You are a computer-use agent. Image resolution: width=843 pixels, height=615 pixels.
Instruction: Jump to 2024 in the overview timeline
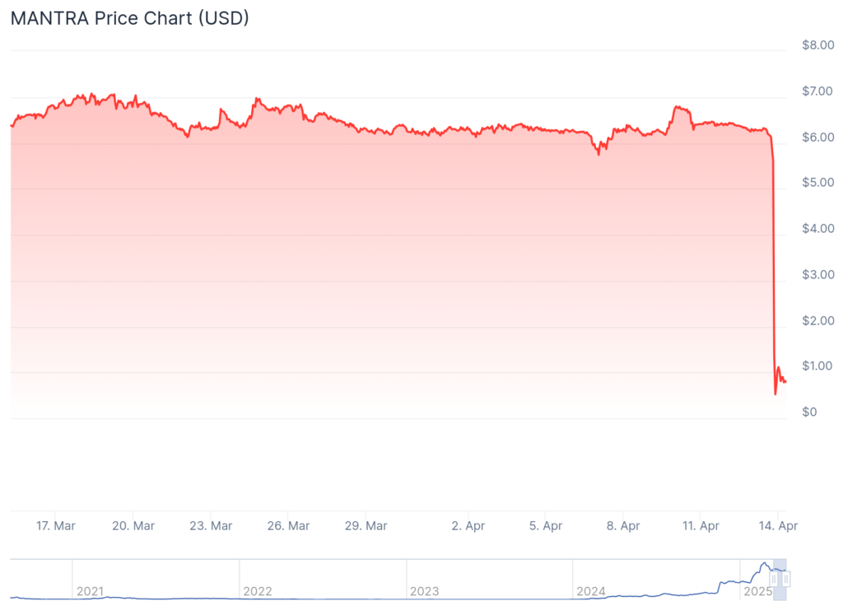[x=591, y=591]
